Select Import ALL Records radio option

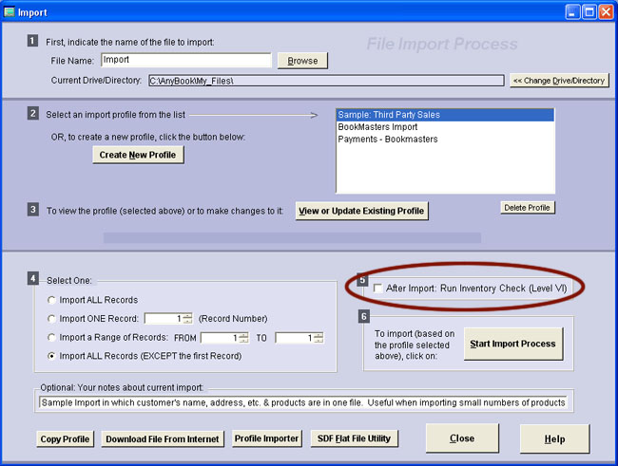click(x=51, y=300)
